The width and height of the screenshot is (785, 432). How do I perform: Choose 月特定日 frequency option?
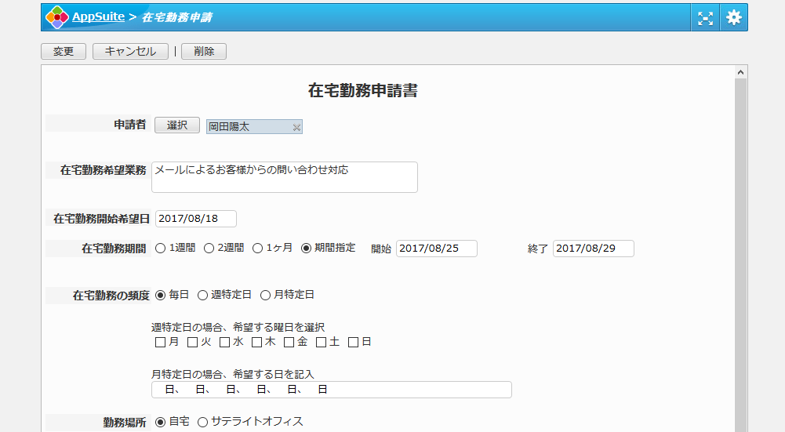(x=266, y=296)
